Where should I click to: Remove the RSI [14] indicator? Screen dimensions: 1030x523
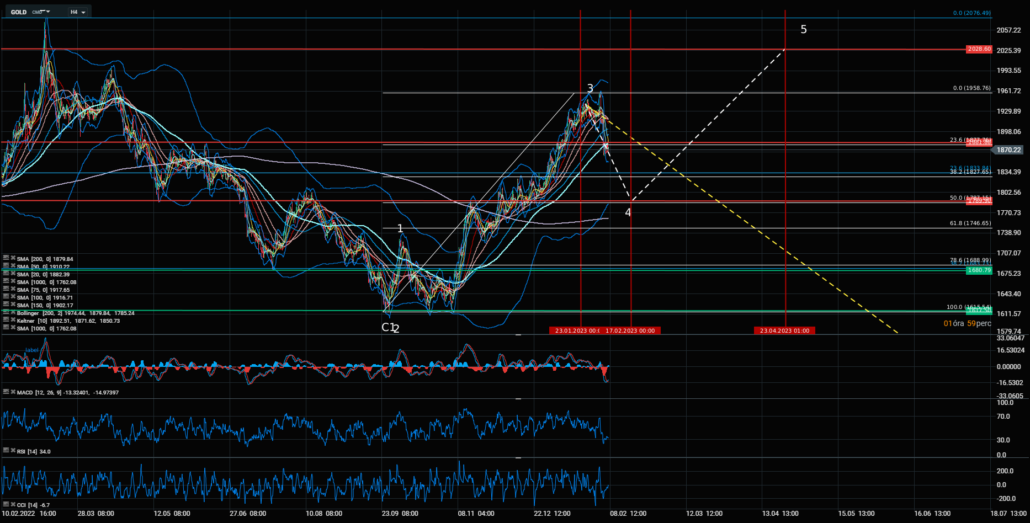click(13, 451)
